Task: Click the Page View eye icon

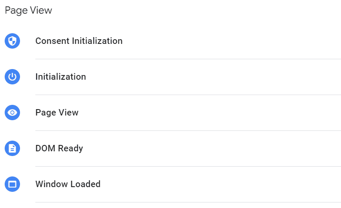Action: (12, 113)
